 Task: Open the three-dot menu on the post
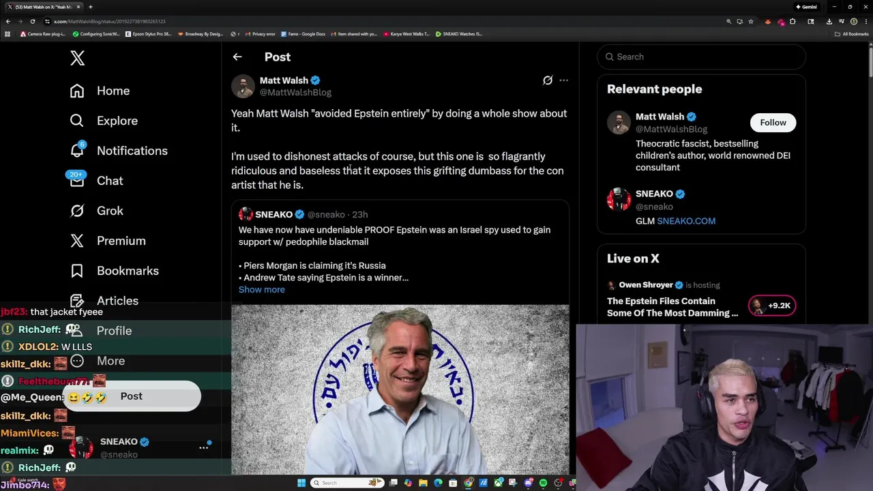(x=563, y=80)
